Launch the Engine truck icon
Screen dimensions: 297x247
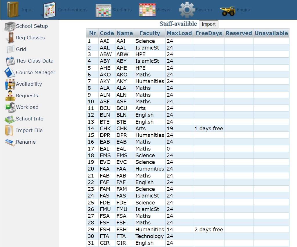(x=228, y=10)
